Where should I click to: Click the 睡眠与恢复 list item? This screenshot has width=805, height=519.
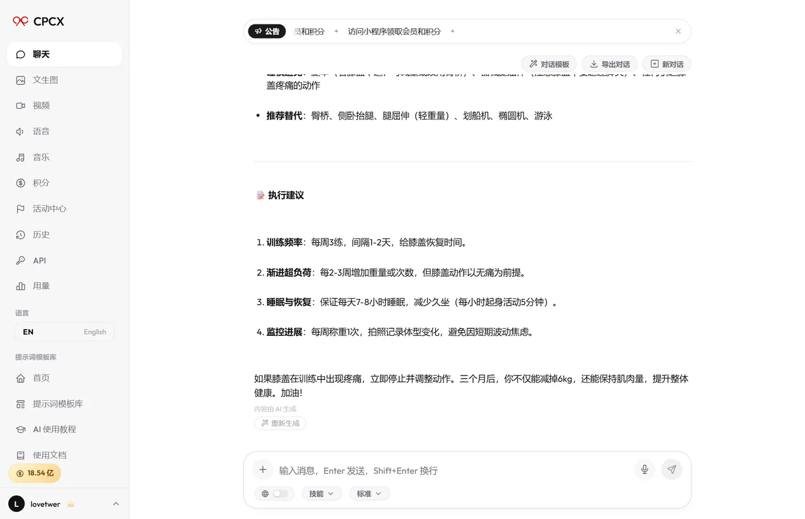(x=412, y=302)
